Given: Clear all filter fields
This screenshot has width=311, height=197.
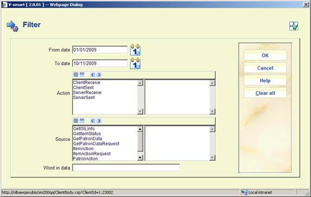Looking at the screenshot, I should (265, 93).
